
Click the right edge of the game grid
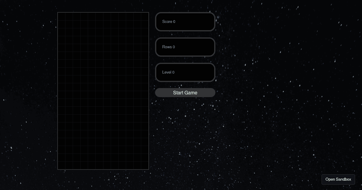point(148,90)
